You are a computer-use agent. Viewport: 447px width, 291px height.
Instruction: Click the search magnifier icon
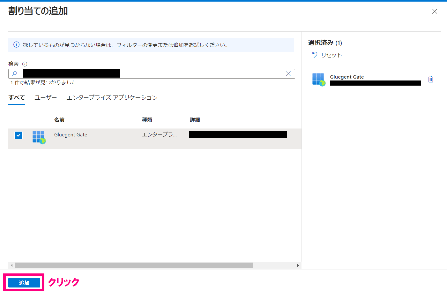15,73
